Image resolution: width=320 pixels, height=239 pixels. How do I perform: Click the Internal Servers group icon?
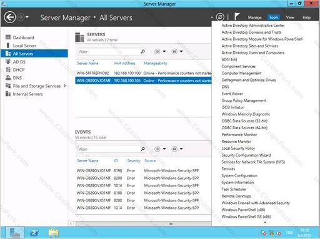point(8,94)
